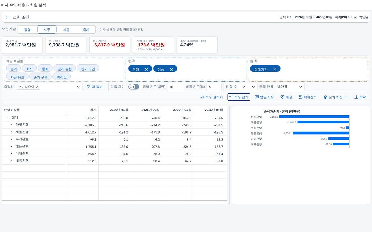The image size is (372, 232).
Task: Click the 변동 사유 comment icon
Action: click(x=257, y=97)
